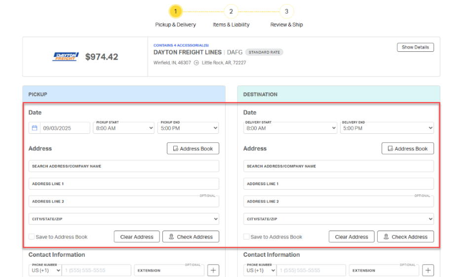The width and height of the screenshot is (462, 277).
Task: Focus destination Address Line 1 field
Action: tap(339, 184)
